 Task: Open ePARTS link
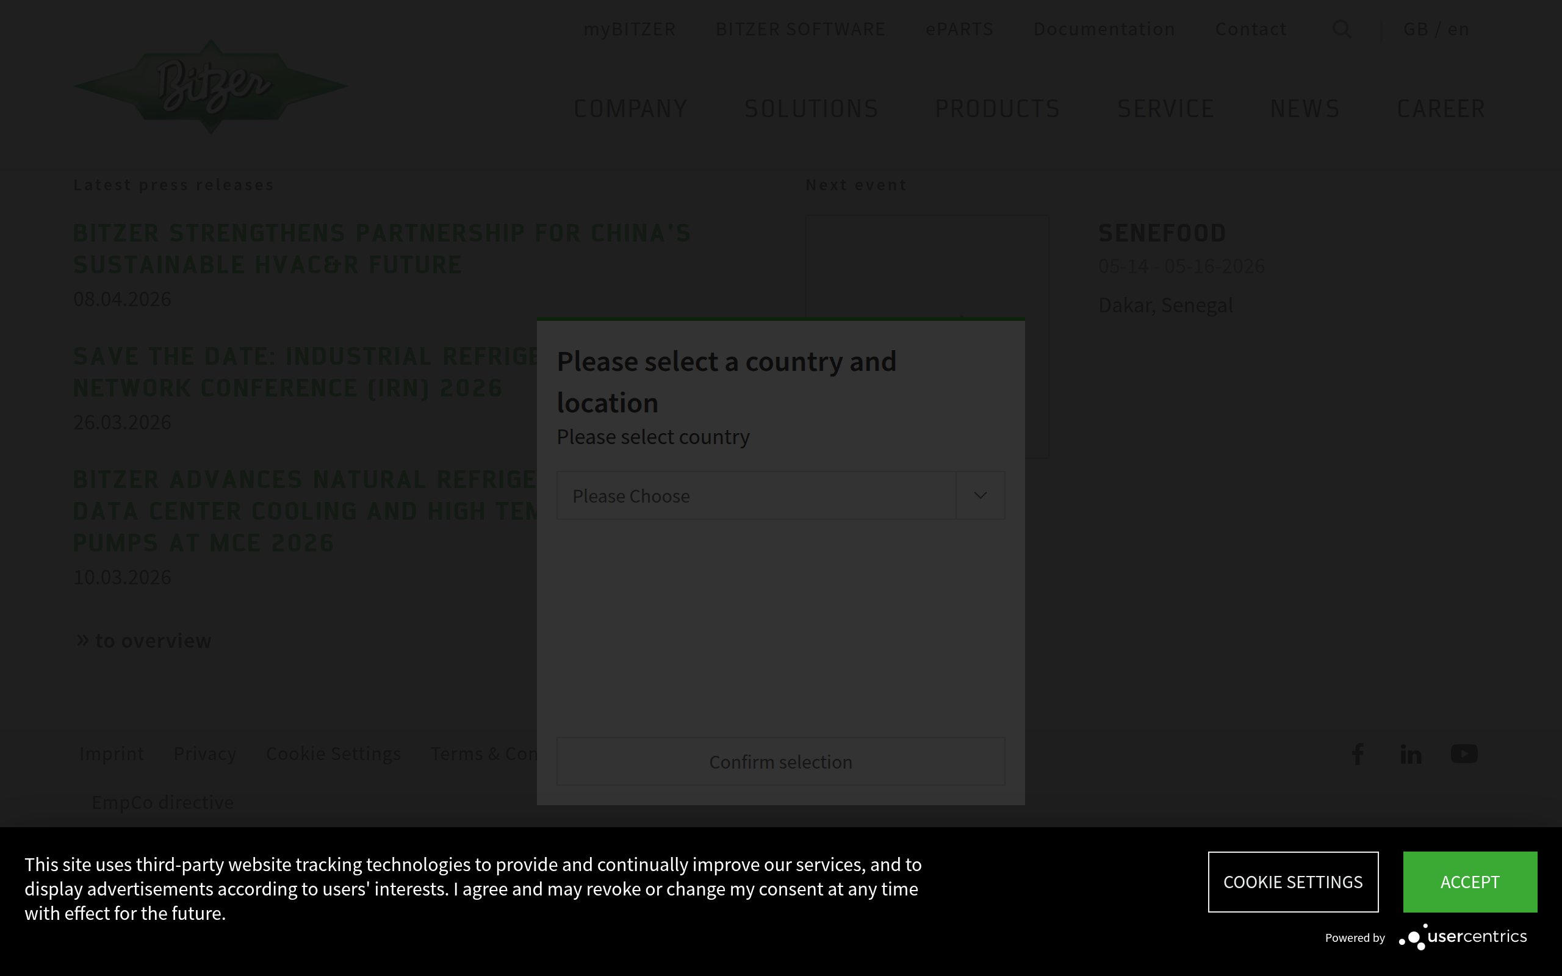[x=959, y=29]
